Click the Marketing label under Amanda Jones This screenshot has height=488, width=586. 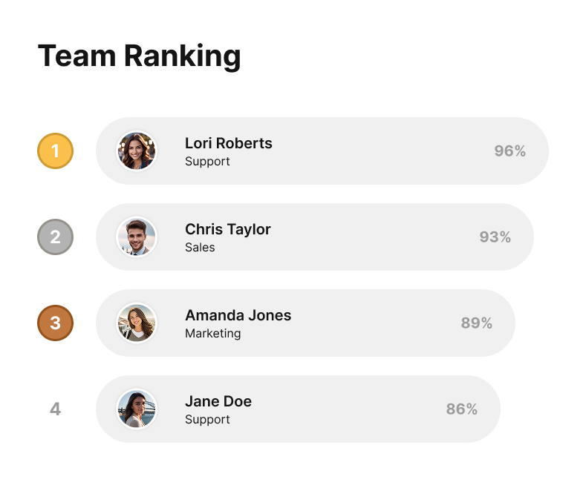tap(212, 334)
